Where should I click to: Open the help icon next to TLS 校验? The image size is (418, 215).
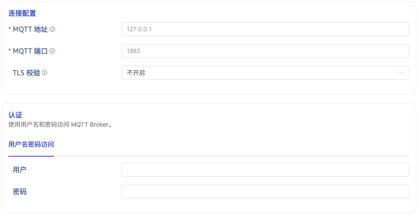pyautogui.click(x=44, y=73)
